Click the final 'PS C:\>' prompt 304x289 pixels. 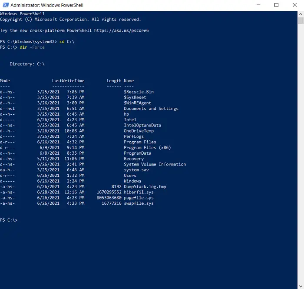pyautogui.click(x=9, y=220)
